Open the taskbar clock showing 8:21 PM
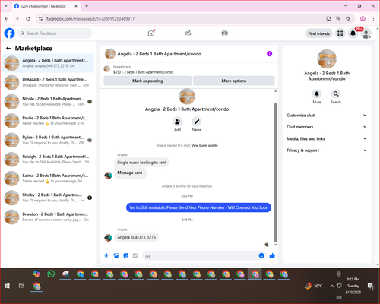 [x=353, y=286]
